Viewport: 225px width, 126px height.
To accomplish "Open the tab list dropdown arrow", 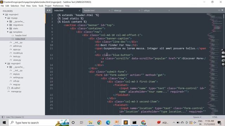I will (x=222, y=10).
